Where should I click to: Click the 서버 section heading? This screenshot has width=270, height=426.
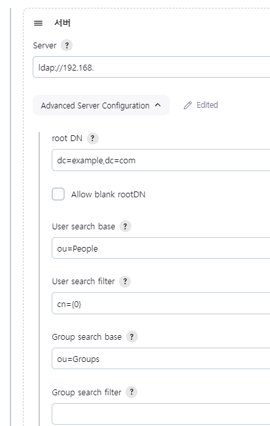(x=63, y=23)
